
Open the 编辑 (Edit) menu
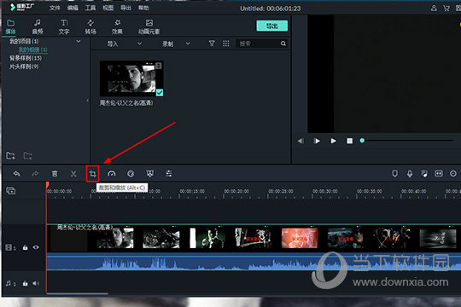[x=73, y=8]
